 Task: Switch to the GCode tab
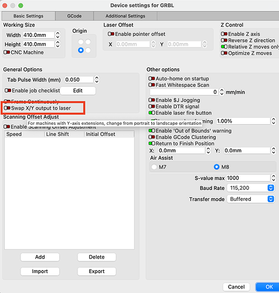(74, 16)
